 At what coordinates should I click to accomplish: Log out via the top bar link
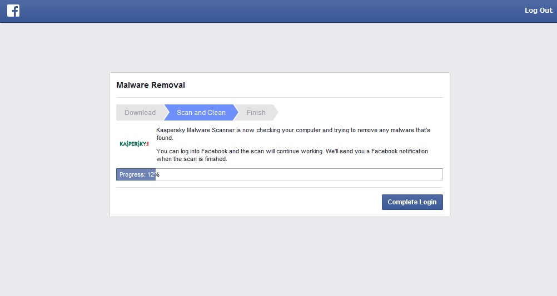click(x=539, y=11)
